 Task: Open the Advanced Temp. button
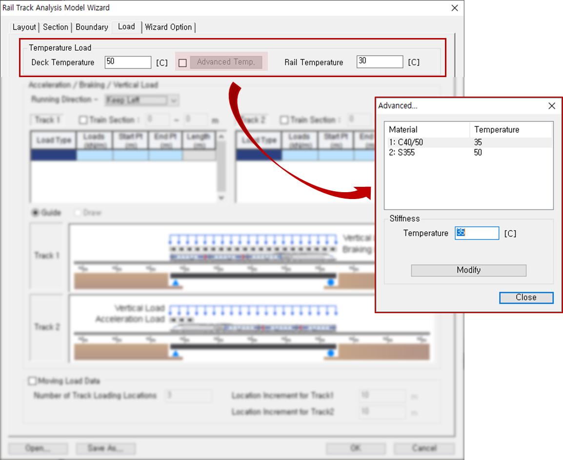coord(226,62)
